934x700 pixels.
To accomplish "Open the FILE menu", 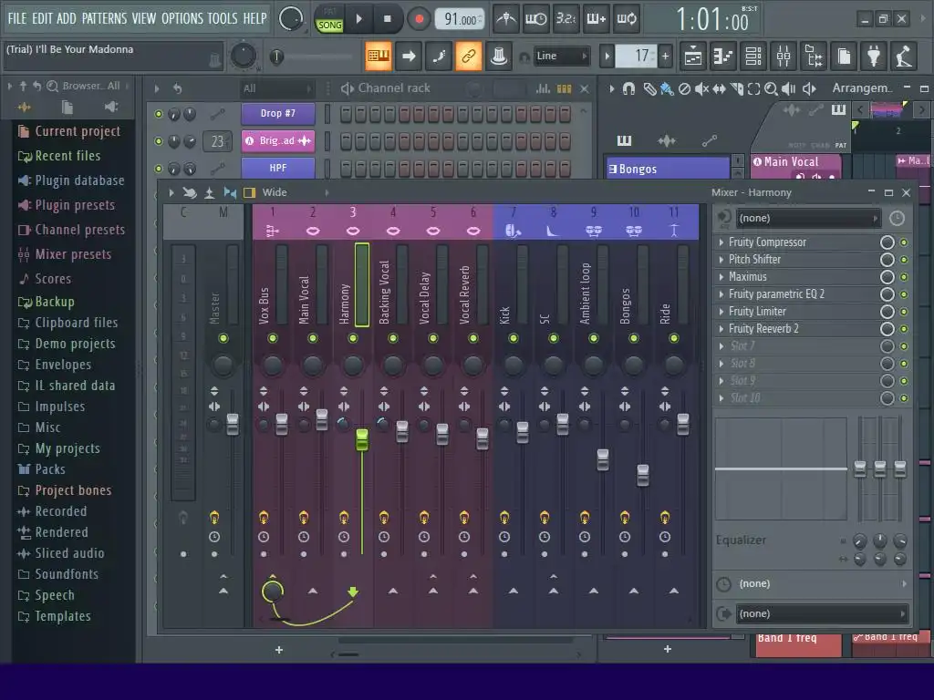I will coord(17,18).
